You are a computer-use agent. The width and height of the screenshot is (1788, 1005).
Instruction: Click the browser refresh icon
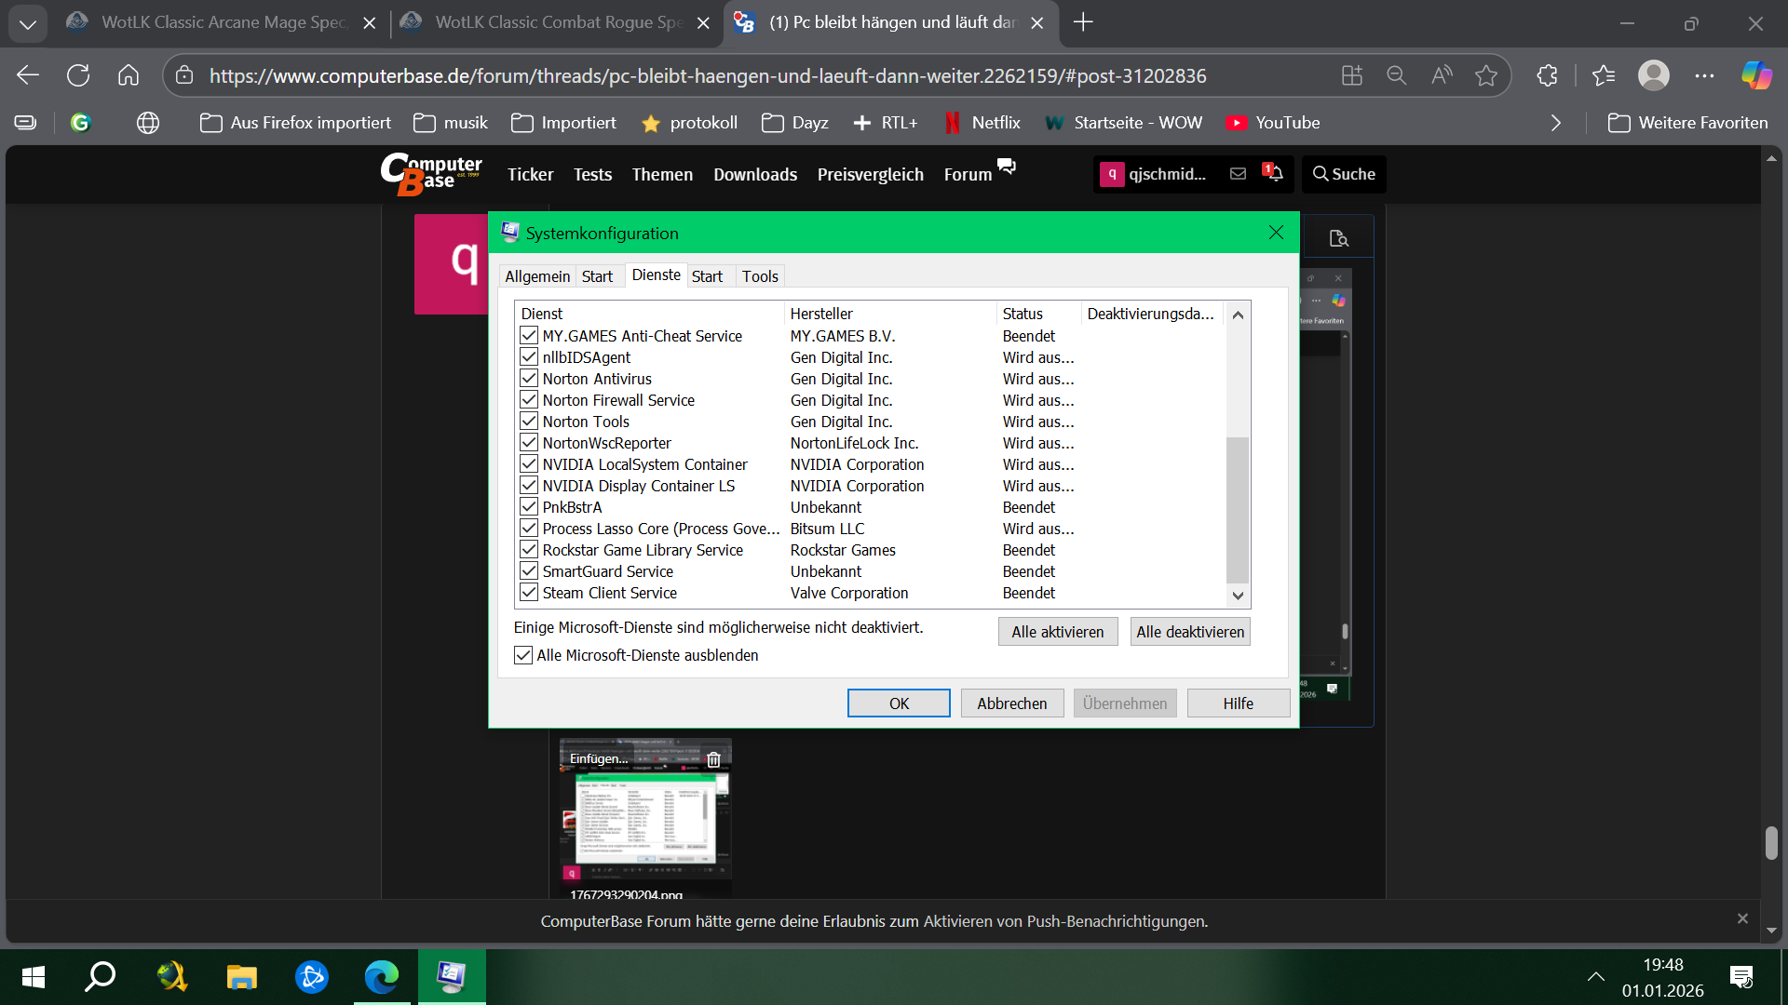(x=78, y=75)
